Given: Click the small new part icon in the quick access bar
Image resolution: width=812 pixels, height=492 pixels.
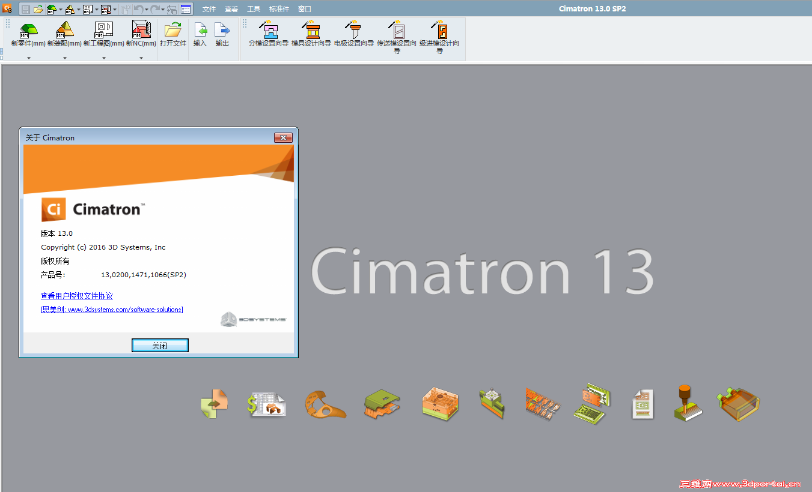Looking at the screenshot, I should point(52,9).
